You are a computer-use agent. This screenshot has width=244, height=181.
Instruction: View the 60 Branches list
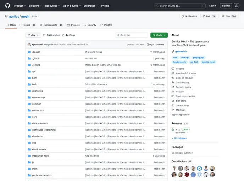(x=51, y=35)
